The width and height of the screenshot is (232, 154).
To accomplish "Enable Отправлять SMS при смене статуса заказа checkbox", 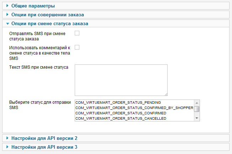I will point(77,33).
